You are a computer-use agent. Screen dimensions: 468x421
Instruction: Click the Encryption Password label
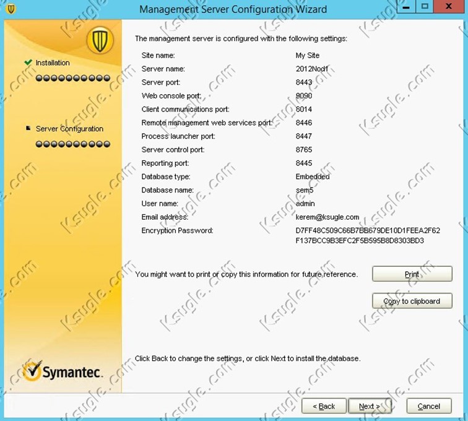point(177,230)
